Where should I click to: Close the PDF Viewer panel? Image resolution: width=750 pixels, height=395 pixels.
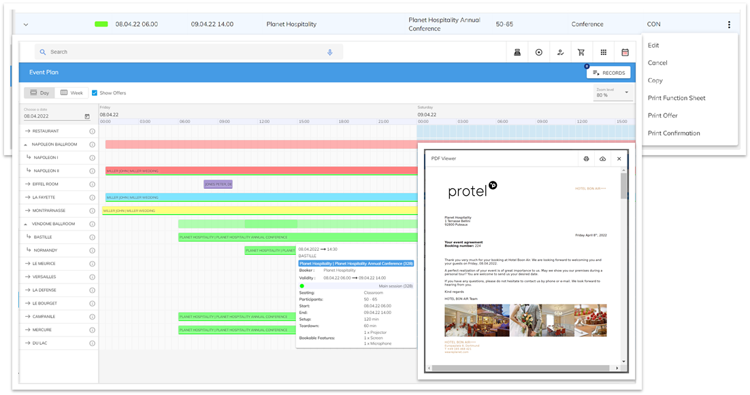click(619, 158)
